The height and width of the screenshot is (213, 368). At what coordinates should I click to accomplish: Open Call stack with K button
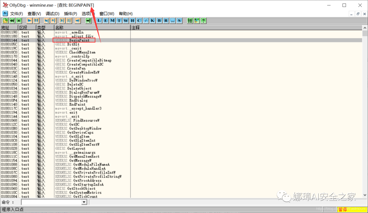click(x=153, y=21)
